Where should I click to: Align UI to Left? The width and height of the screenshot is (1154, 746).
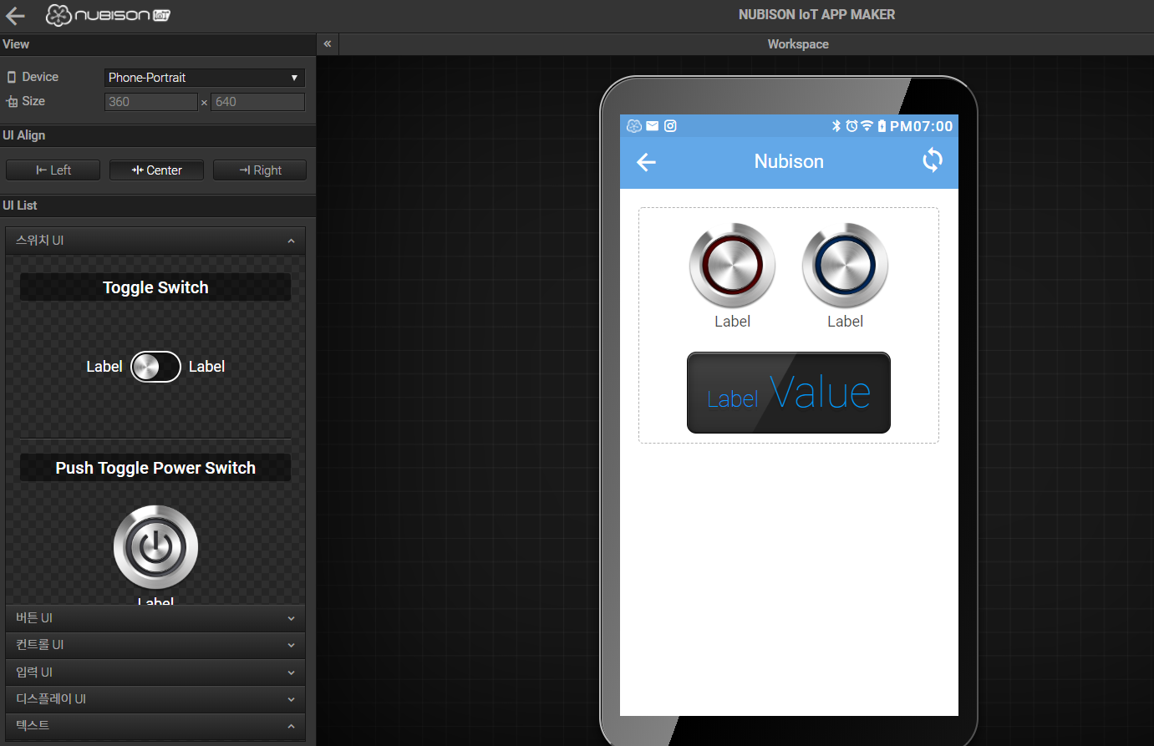[x=53, y=170]
